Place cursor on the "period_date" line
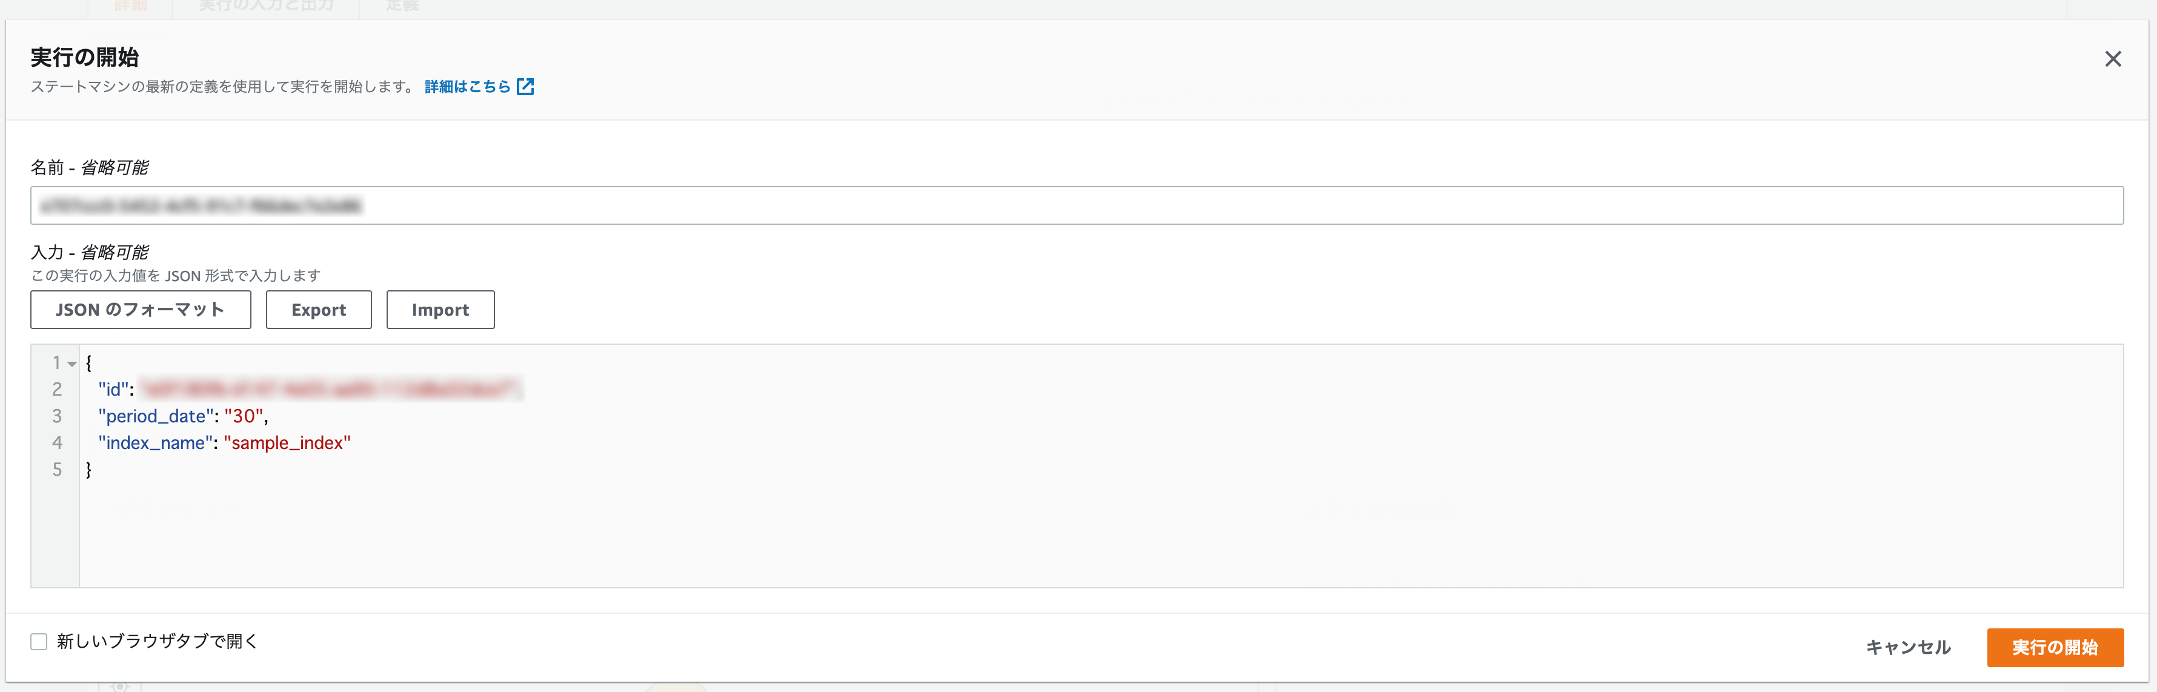Image resolution: width=2157 pixels, height=692 pixels. (182, 416)
